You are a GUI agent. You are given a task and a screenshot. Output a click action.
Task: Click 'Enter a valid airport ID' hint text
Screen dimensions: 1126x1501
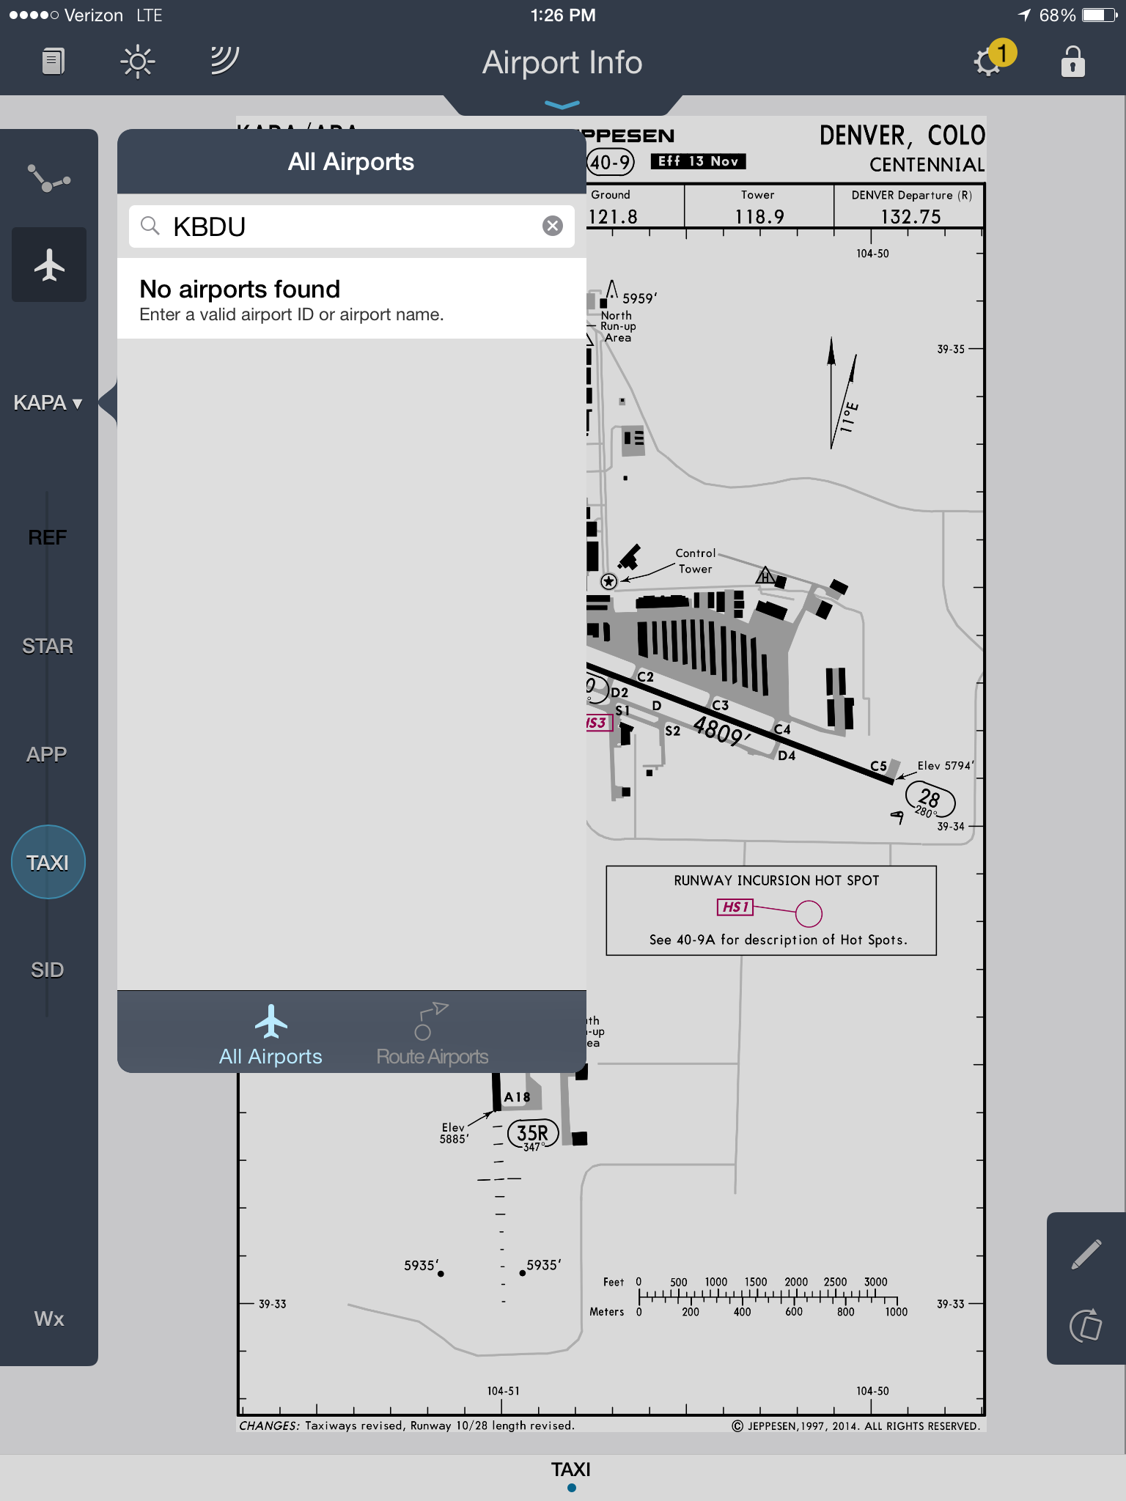[291, 314]
